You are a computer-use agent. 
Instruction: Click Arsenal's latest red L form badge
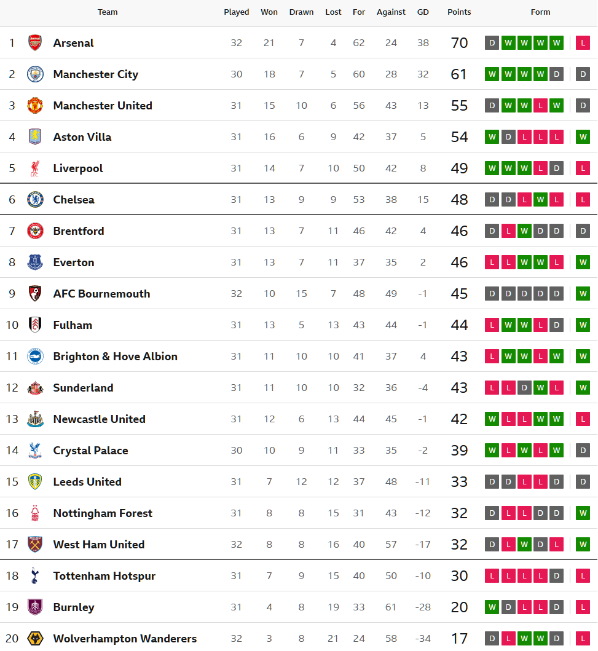[583, 43]
